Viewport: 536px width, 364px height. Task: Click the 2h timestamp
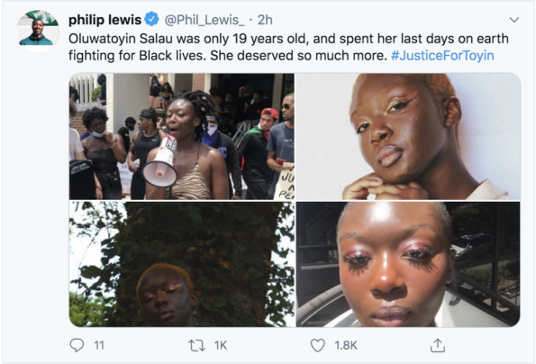[265, 20]
